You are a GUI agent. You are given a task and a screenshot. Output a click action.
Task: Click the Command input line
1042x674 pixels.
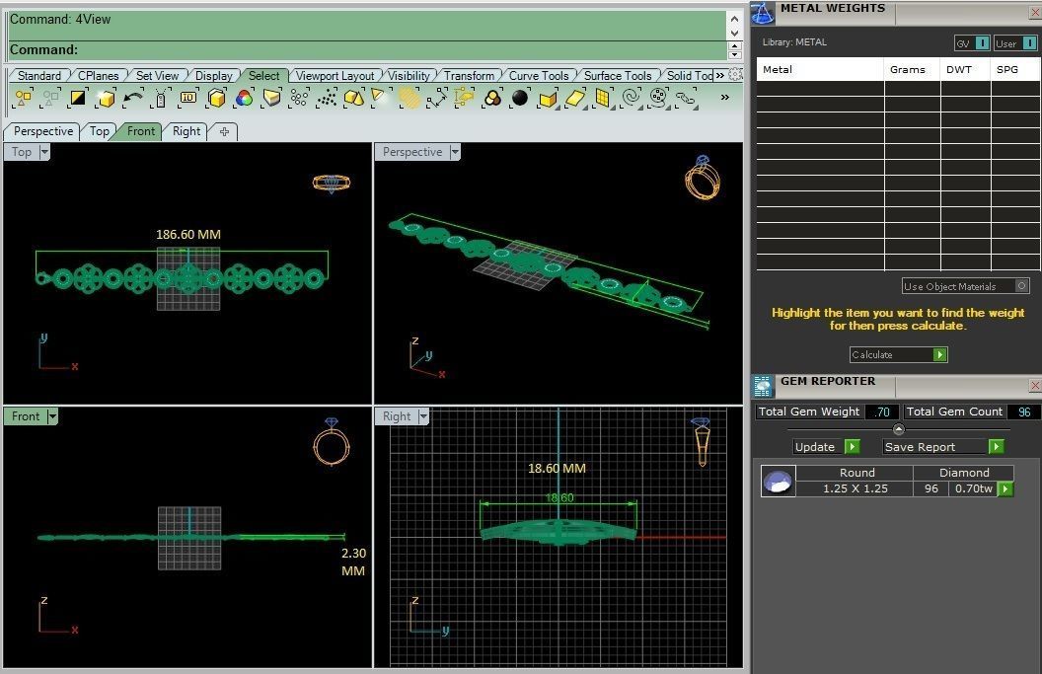click(x=367, y=50)
